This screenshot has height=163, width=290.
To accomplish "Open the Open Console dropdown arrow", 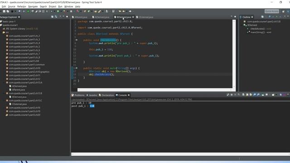I will (276, 95).
